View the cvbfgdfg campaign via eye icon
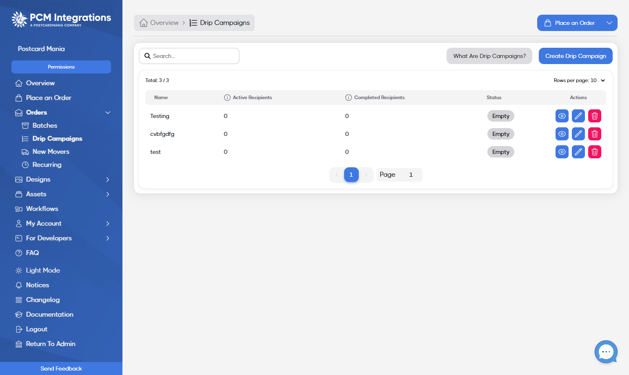 click(562, 134)
